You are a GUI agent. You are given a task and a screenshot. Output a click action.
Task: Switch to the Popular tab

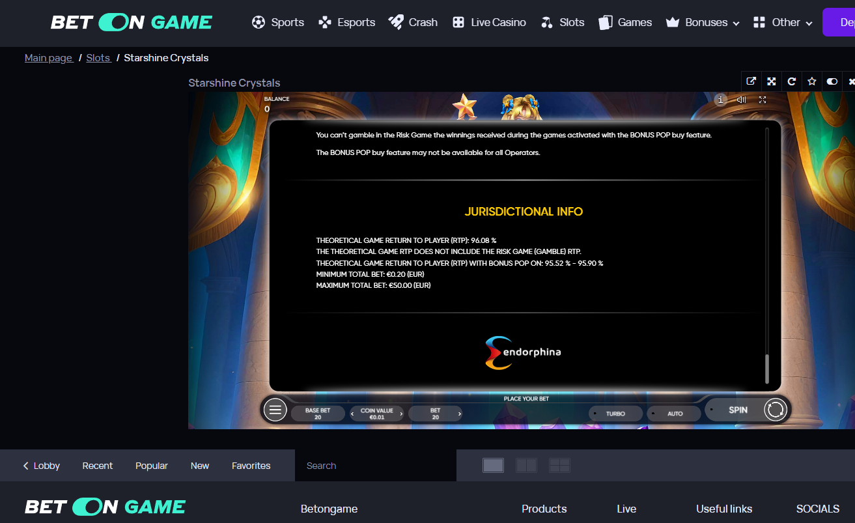(152, 466)
